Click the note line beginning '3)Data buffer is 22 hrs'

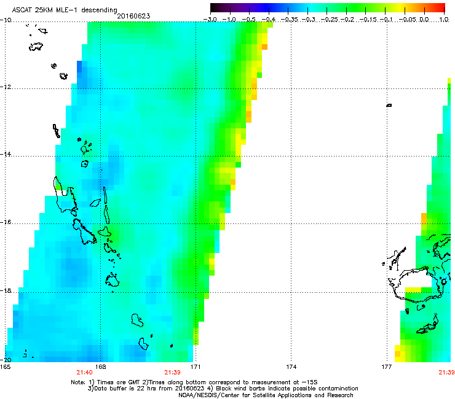223,389
